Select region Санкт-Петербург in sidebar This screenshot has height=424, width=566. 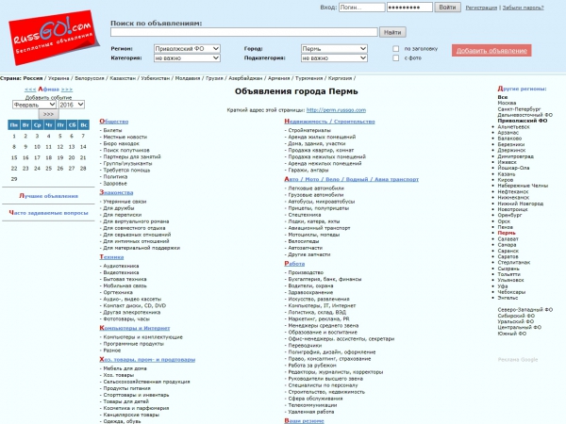tap(519, 109)
